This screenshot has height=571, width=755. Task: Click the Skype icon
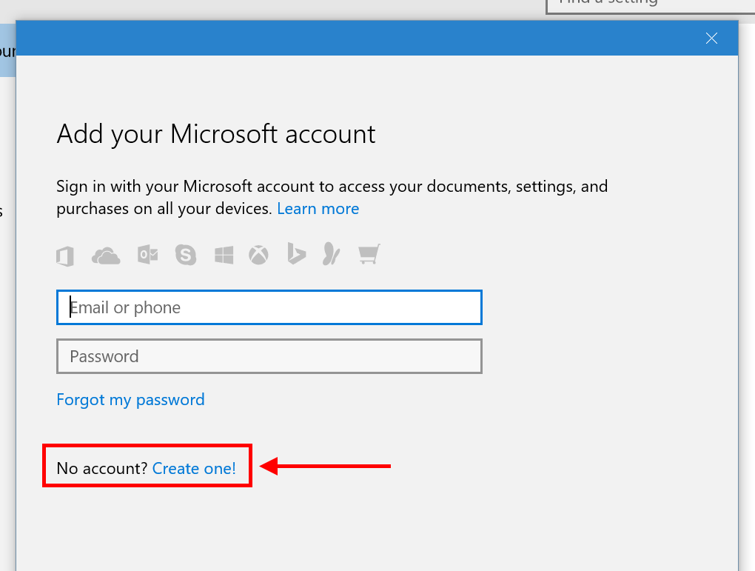click(186, 255)
